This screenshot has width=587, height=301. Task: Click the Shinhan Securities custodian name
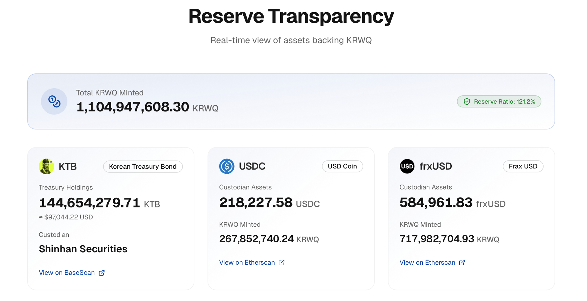click(83, 249)
